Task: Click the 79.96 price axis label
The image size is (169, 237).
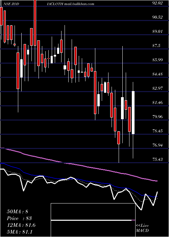Action: (158, 117)
